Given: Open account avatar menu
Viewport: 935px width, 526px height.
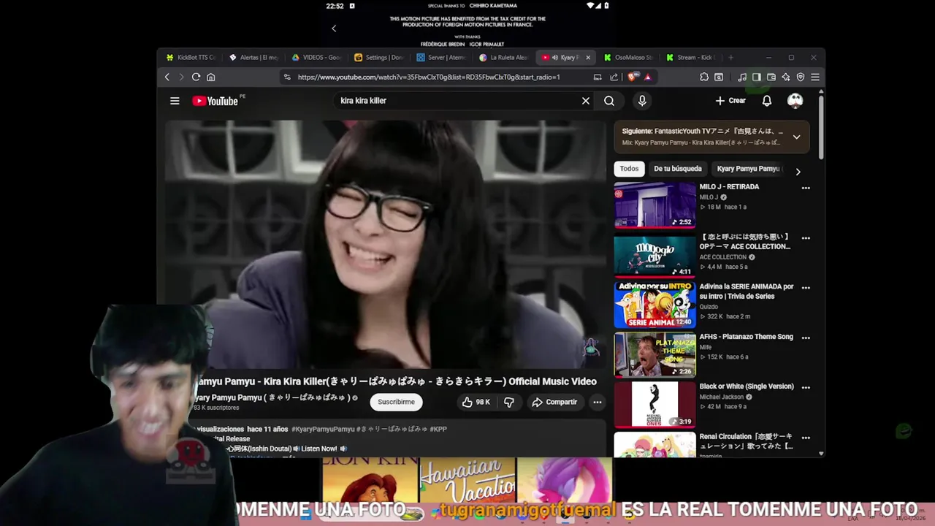Looking at the screenshot, I should pyautogui.click(x=795, y=101).
